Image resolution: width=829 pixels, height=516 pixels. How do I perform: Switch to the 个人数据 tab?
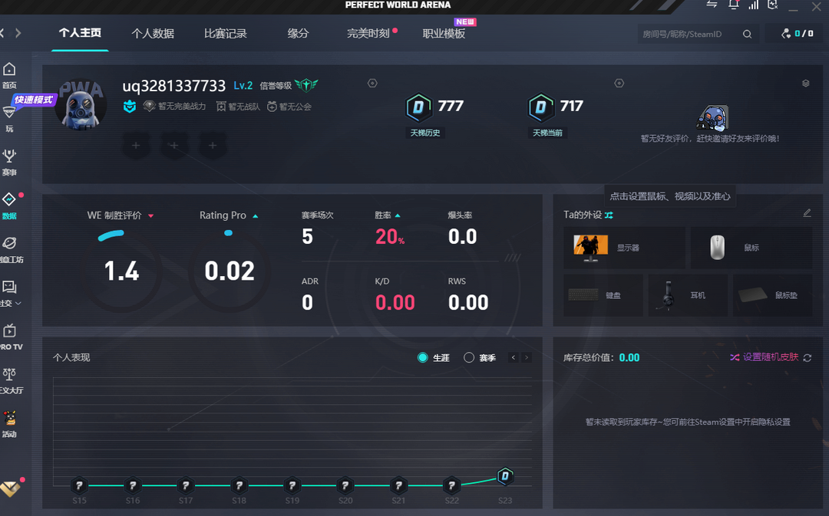153,33
